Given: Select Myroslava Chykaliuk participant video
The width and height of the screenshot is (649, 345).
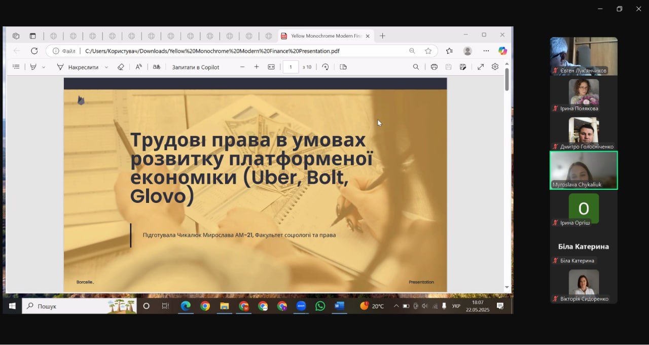Looking at the screenshot, I should pyautogui.click(x=584, y=170).
